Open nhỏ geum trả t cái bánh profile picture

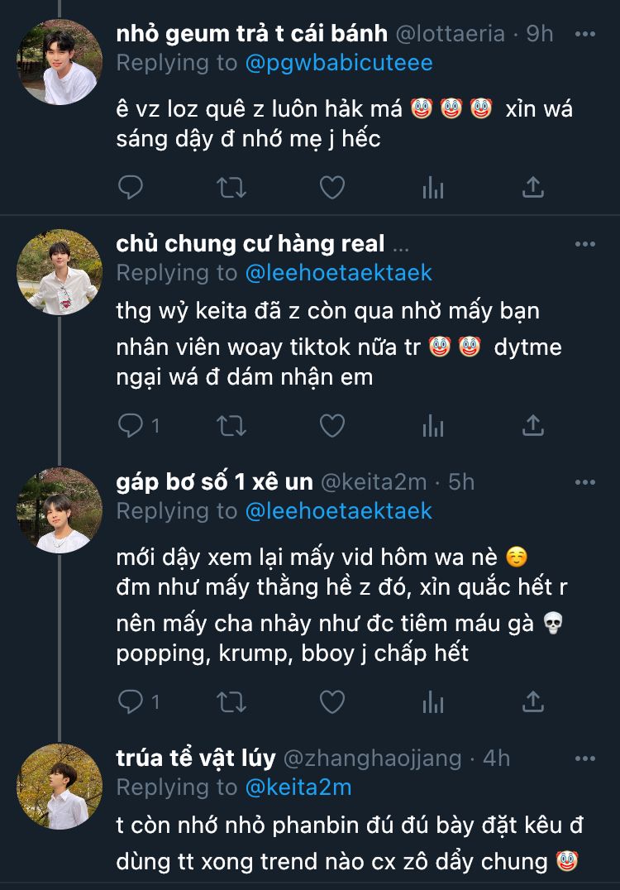click(60, 62)
